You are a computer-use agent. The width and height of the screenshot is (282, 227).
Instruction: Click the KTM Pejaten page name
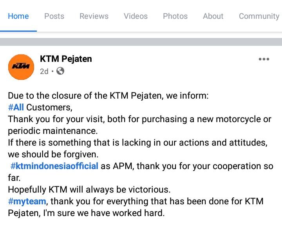66,59
